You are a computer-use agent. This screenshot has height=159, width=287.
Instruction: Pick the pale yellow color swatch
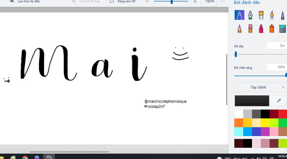tap(256, 123)
